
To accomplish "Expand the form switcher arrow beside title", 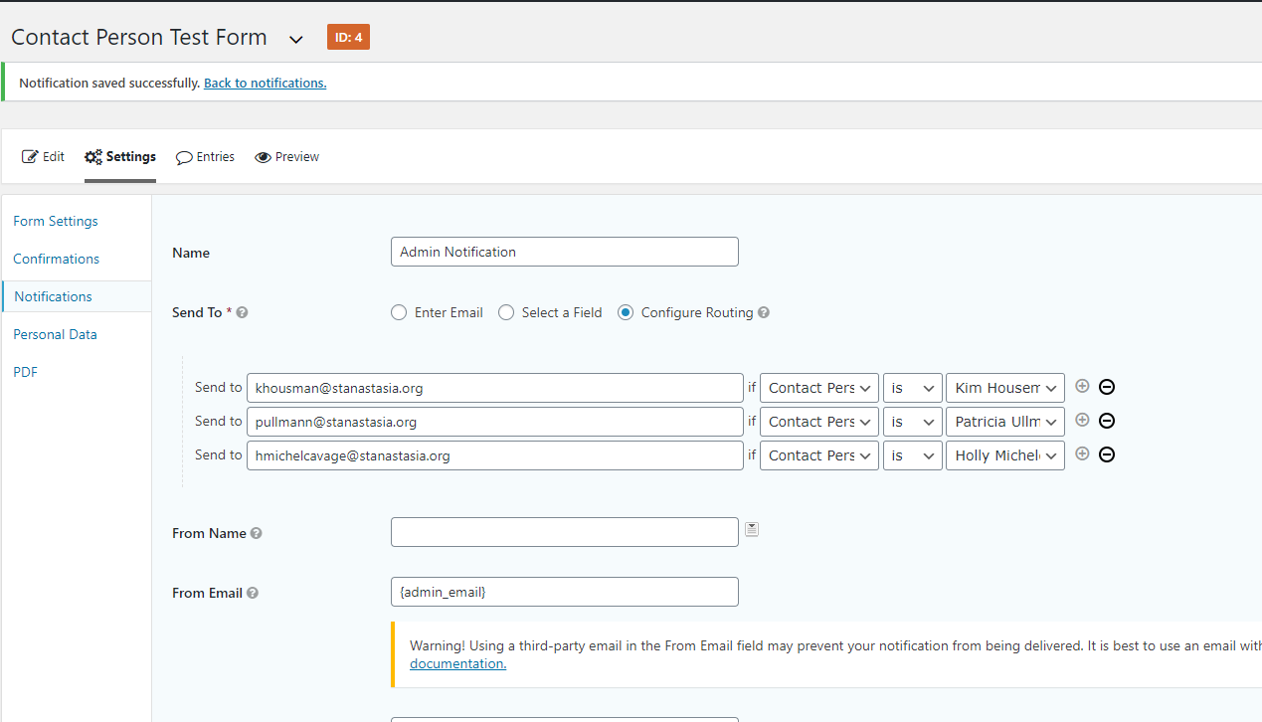I will tap(295, 39).
